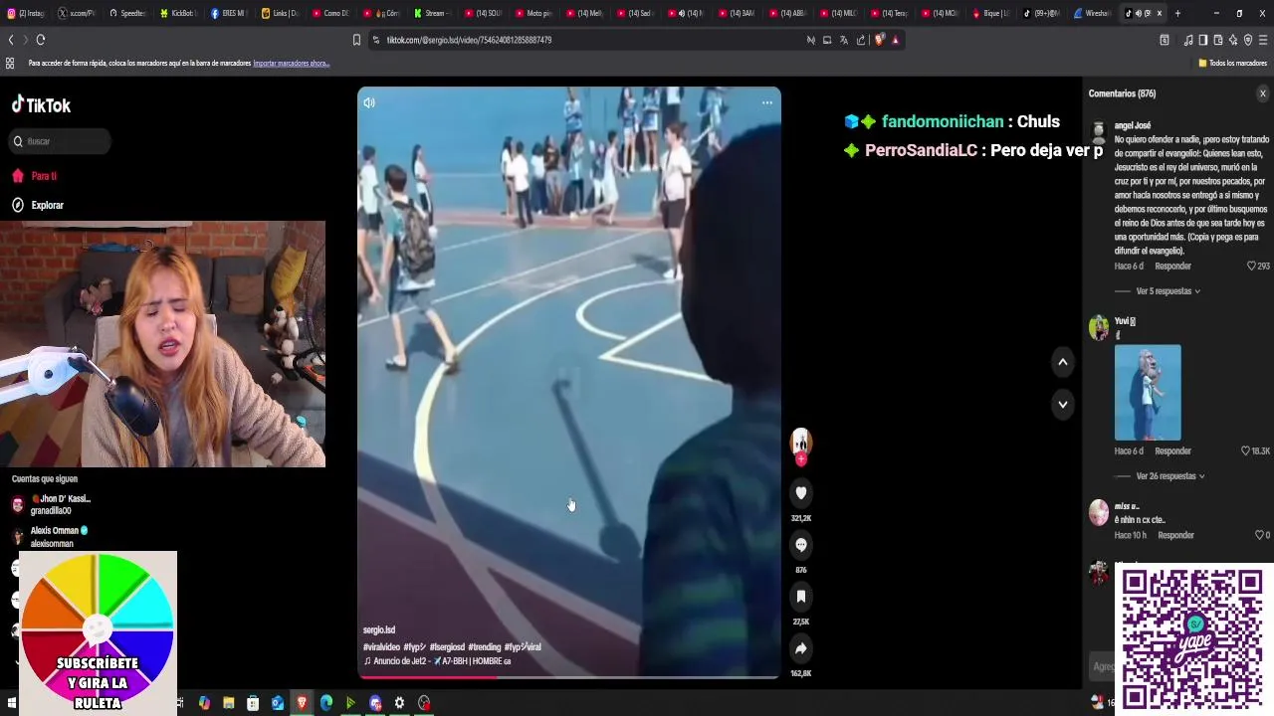
Task: Switch to the Wireshark browser tab
Action: tap(1094, 13)
